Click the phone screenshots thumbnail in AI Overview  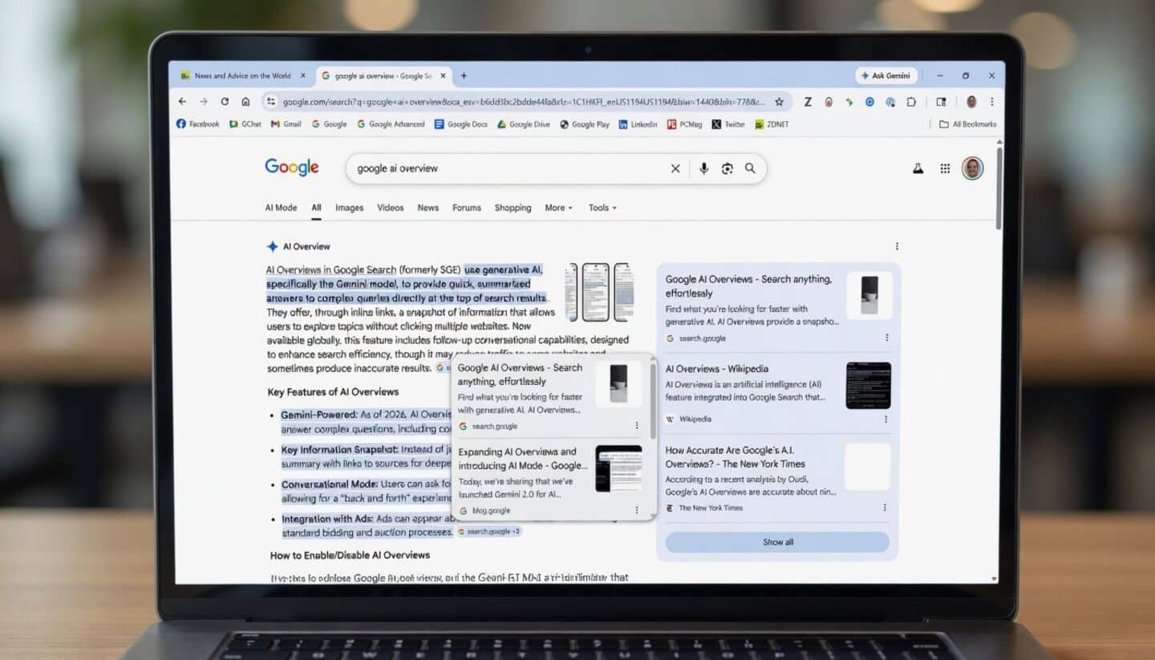[x=599, y=292]
